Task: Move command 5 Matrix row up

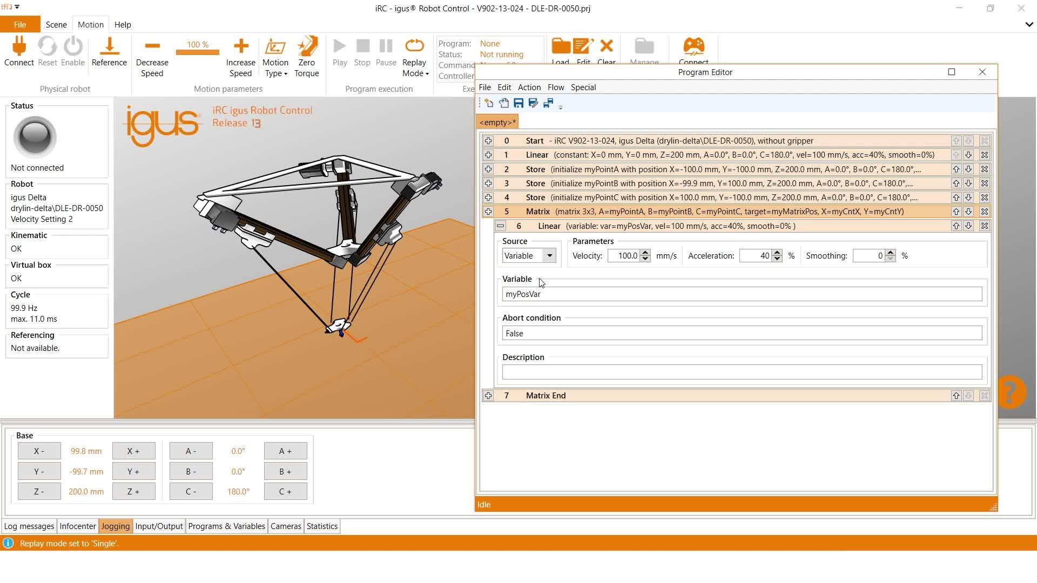Action: pos(956,212)
